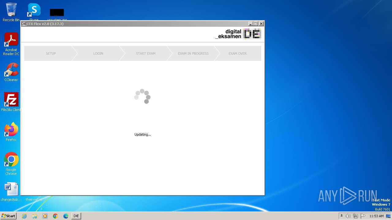392x220 pixels.
Task: Open the Action Center flag icon
Action: pyautogui.click(x=363, y=216)
